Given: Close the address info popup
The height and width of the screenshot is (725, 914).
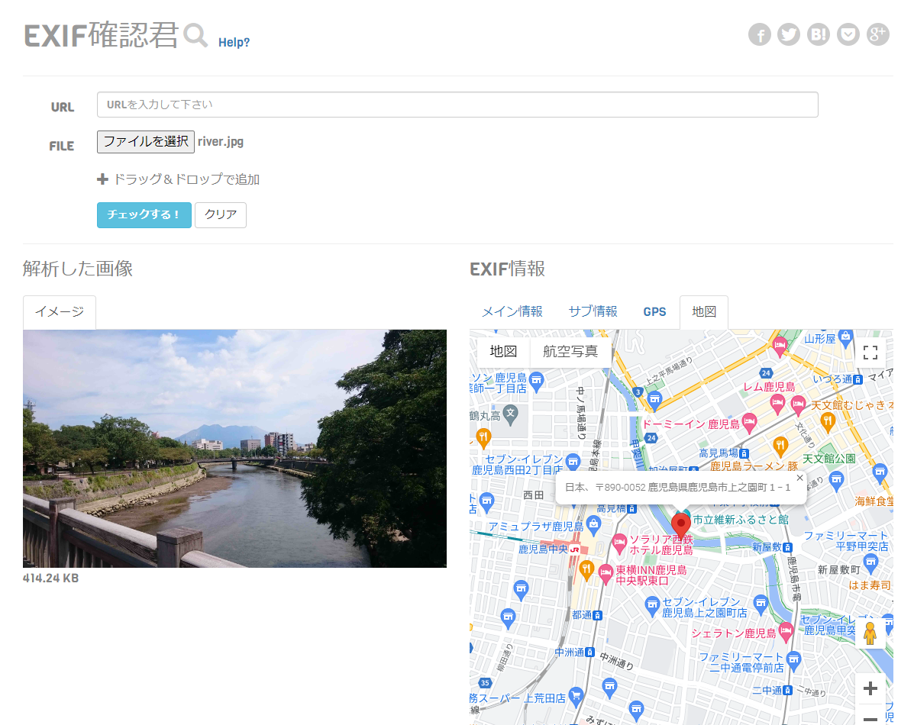Looking at the screenshot, I should point(799,478).
